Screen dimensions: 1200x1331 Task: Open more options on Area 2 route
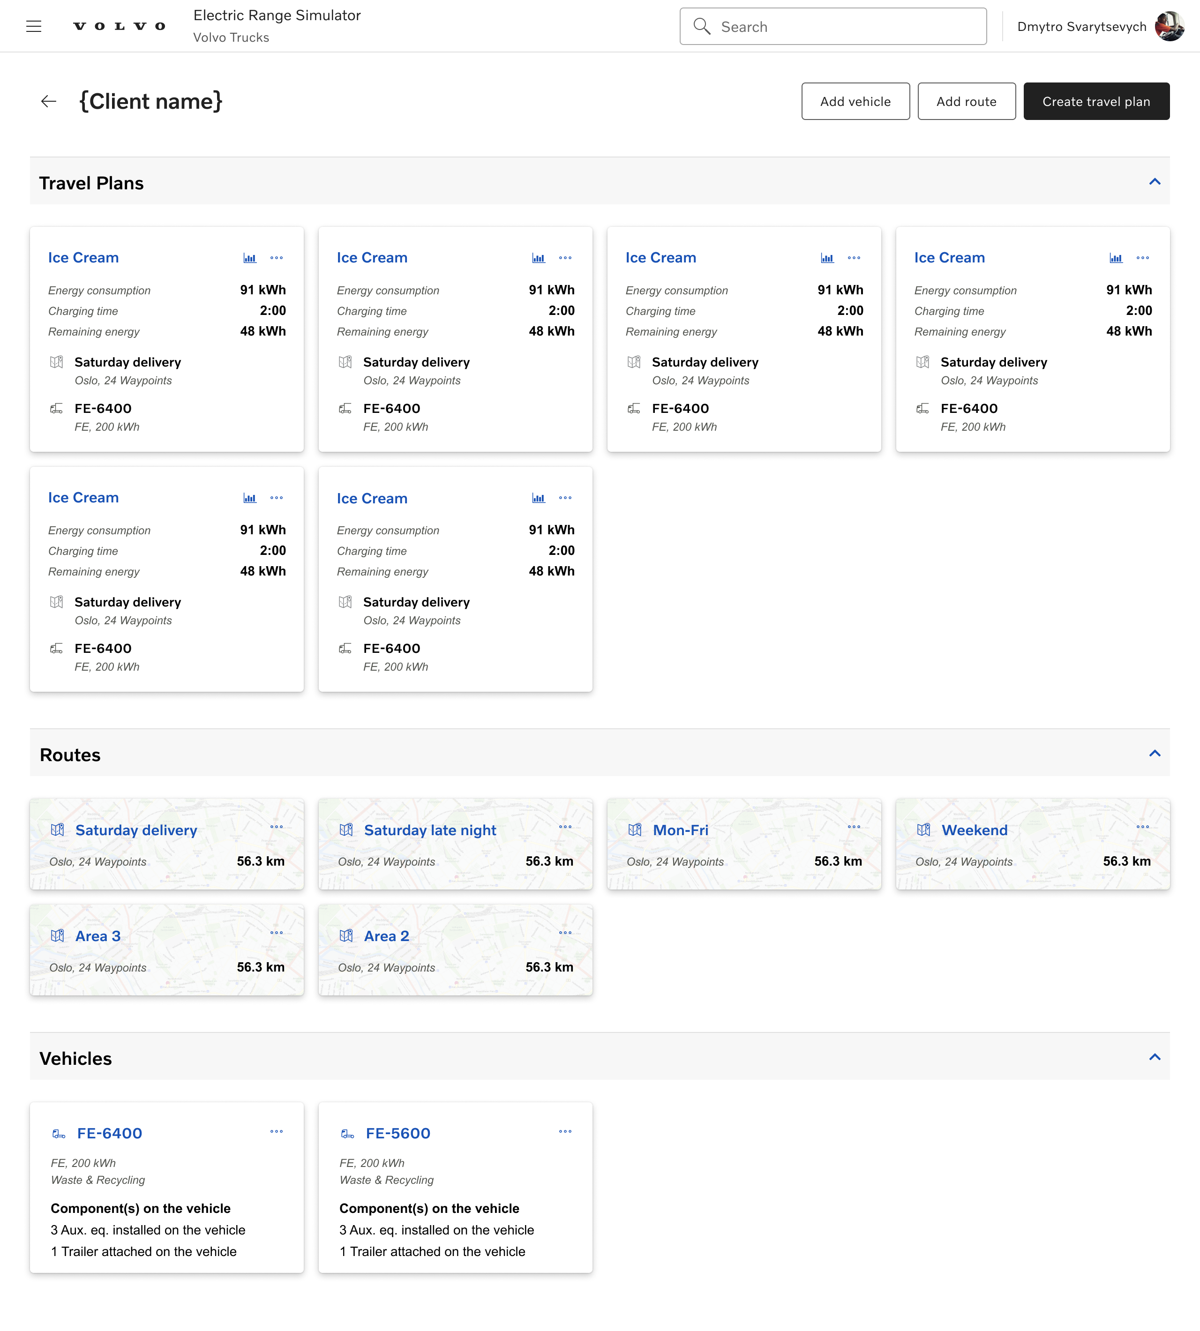(565, 933)
